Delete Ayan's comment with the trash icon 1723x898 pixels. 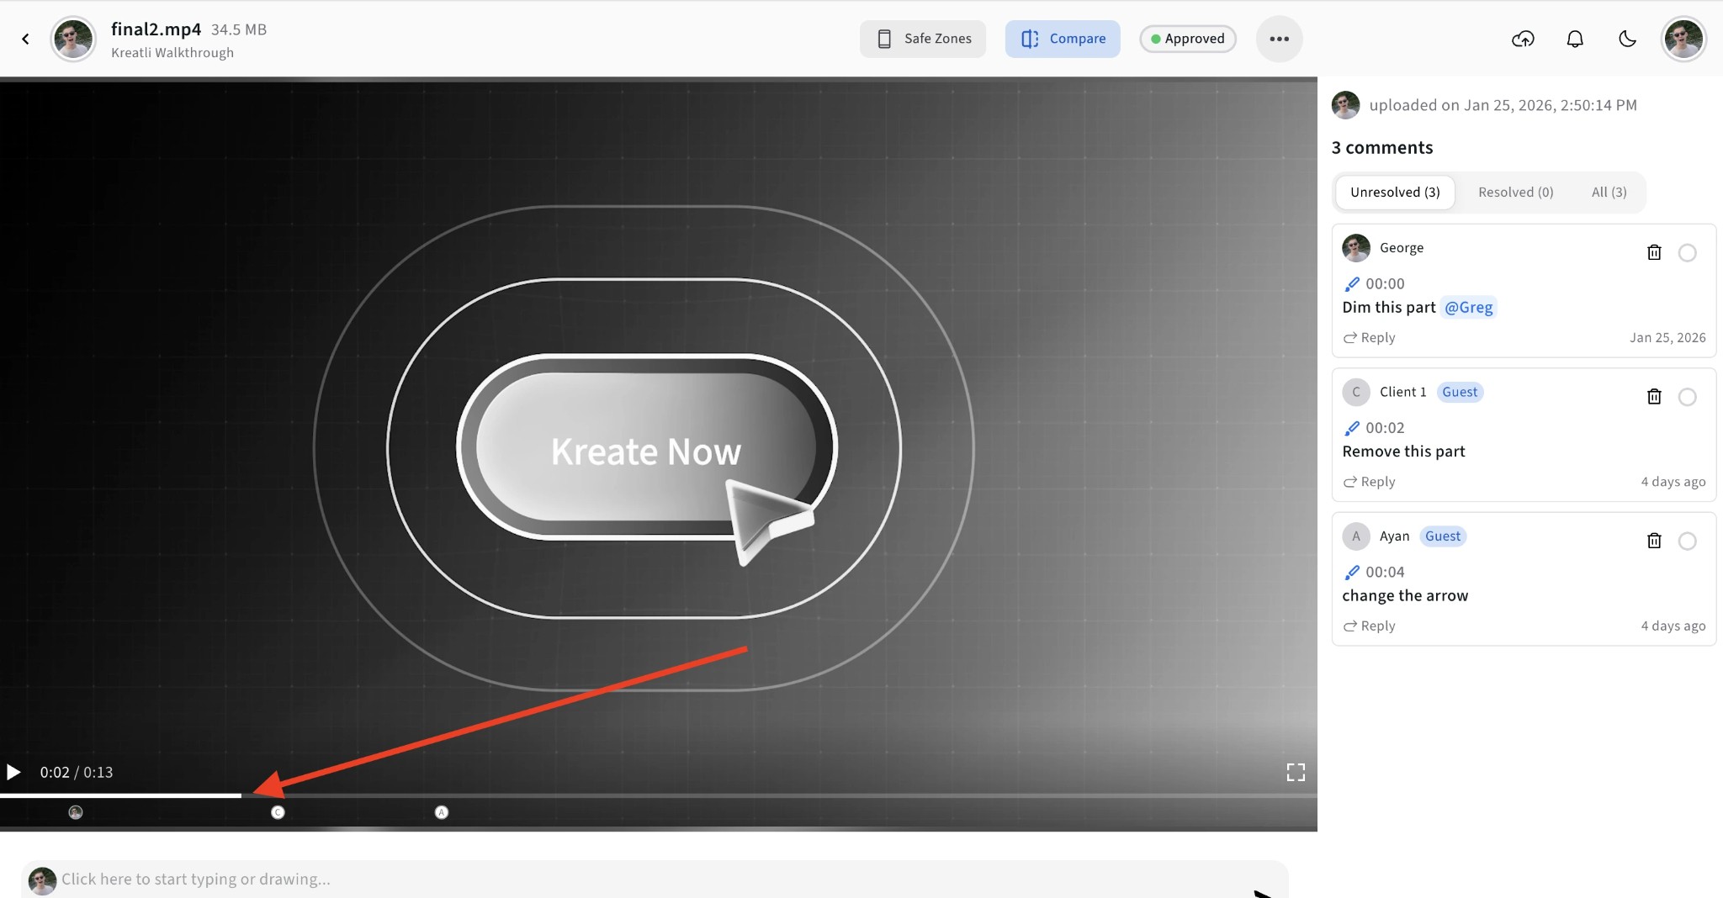[x=1654, y=541]
